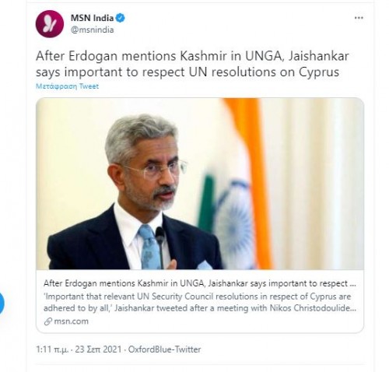This screenshot has height=372, width=389.
Task: Open the Jaishankar article photo
Action: point(200,184)
